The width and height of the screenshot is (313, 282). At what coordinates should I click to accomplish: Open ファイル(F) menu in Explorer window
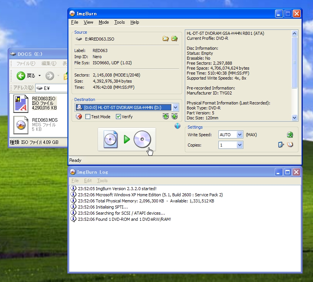pos(26,64)
